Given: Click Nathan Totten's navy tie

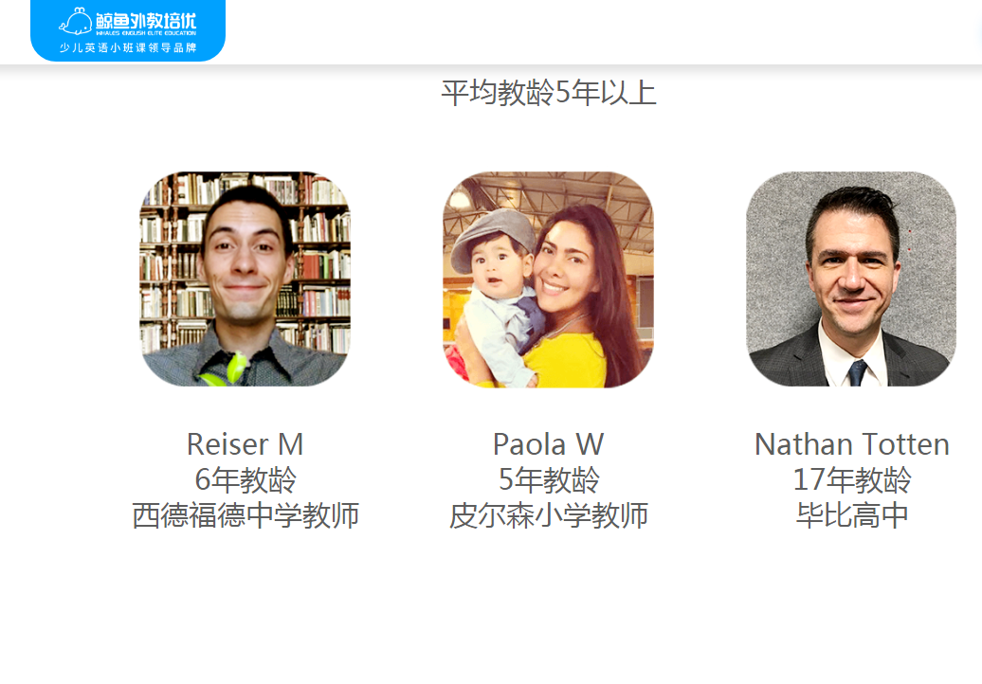Looking at the screenshot, I should point(857,373).
